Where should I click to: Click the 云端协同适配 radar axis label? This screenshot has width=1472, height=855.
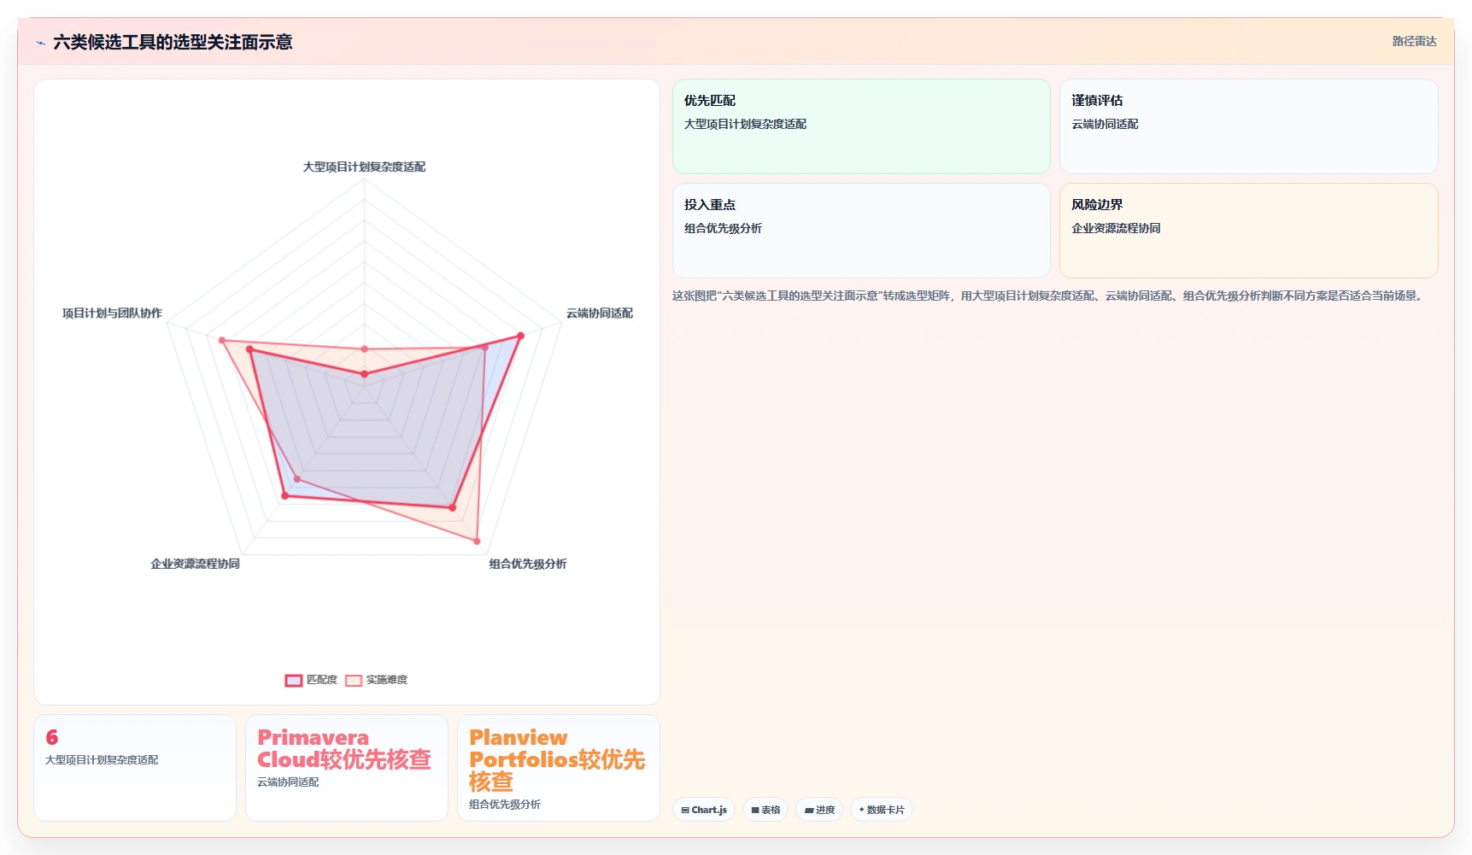coord(599,313)
